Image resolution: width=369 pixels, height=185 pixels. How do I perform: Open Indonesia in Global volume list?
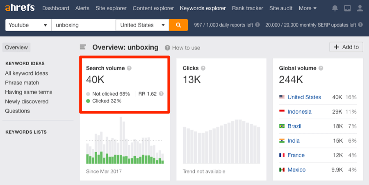pos(299,112)
